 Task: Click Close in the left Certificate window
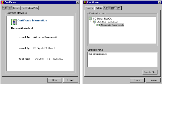(x=55, y=80)
